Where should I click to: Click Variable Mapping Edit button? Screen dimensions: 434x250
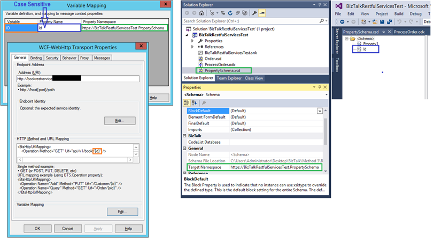[x=122, y=212]
